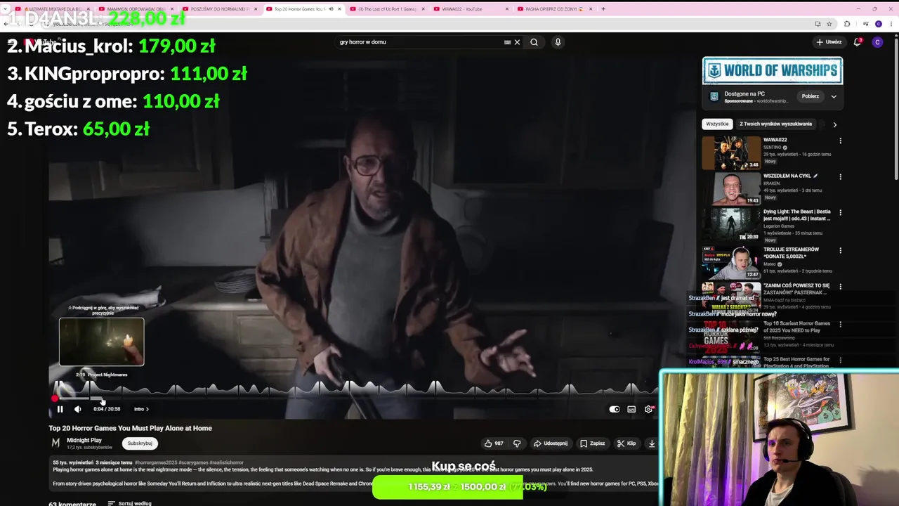Click the Utwórz create button
This screenshot has width=899, height=506.
[829, 42]
